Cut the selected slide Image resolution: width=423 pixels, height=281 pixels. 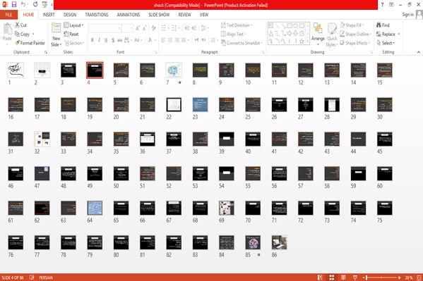click(20, 25)
